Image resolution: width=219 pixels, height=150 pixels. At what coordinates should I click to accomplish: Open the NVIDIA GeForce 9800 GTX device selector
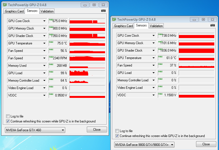pyautogui.click(x=144, y=145)
